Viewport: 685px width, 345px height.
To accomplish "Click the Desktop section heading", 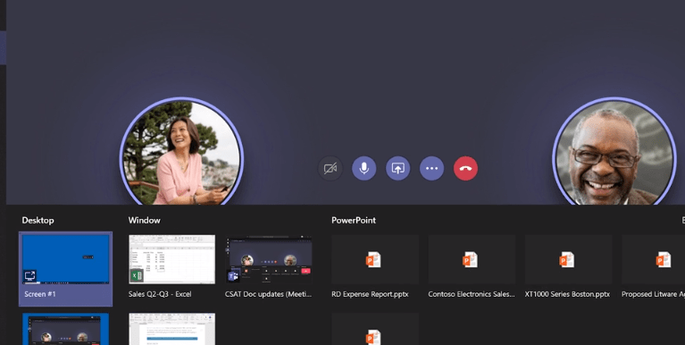I will point(38,221).
